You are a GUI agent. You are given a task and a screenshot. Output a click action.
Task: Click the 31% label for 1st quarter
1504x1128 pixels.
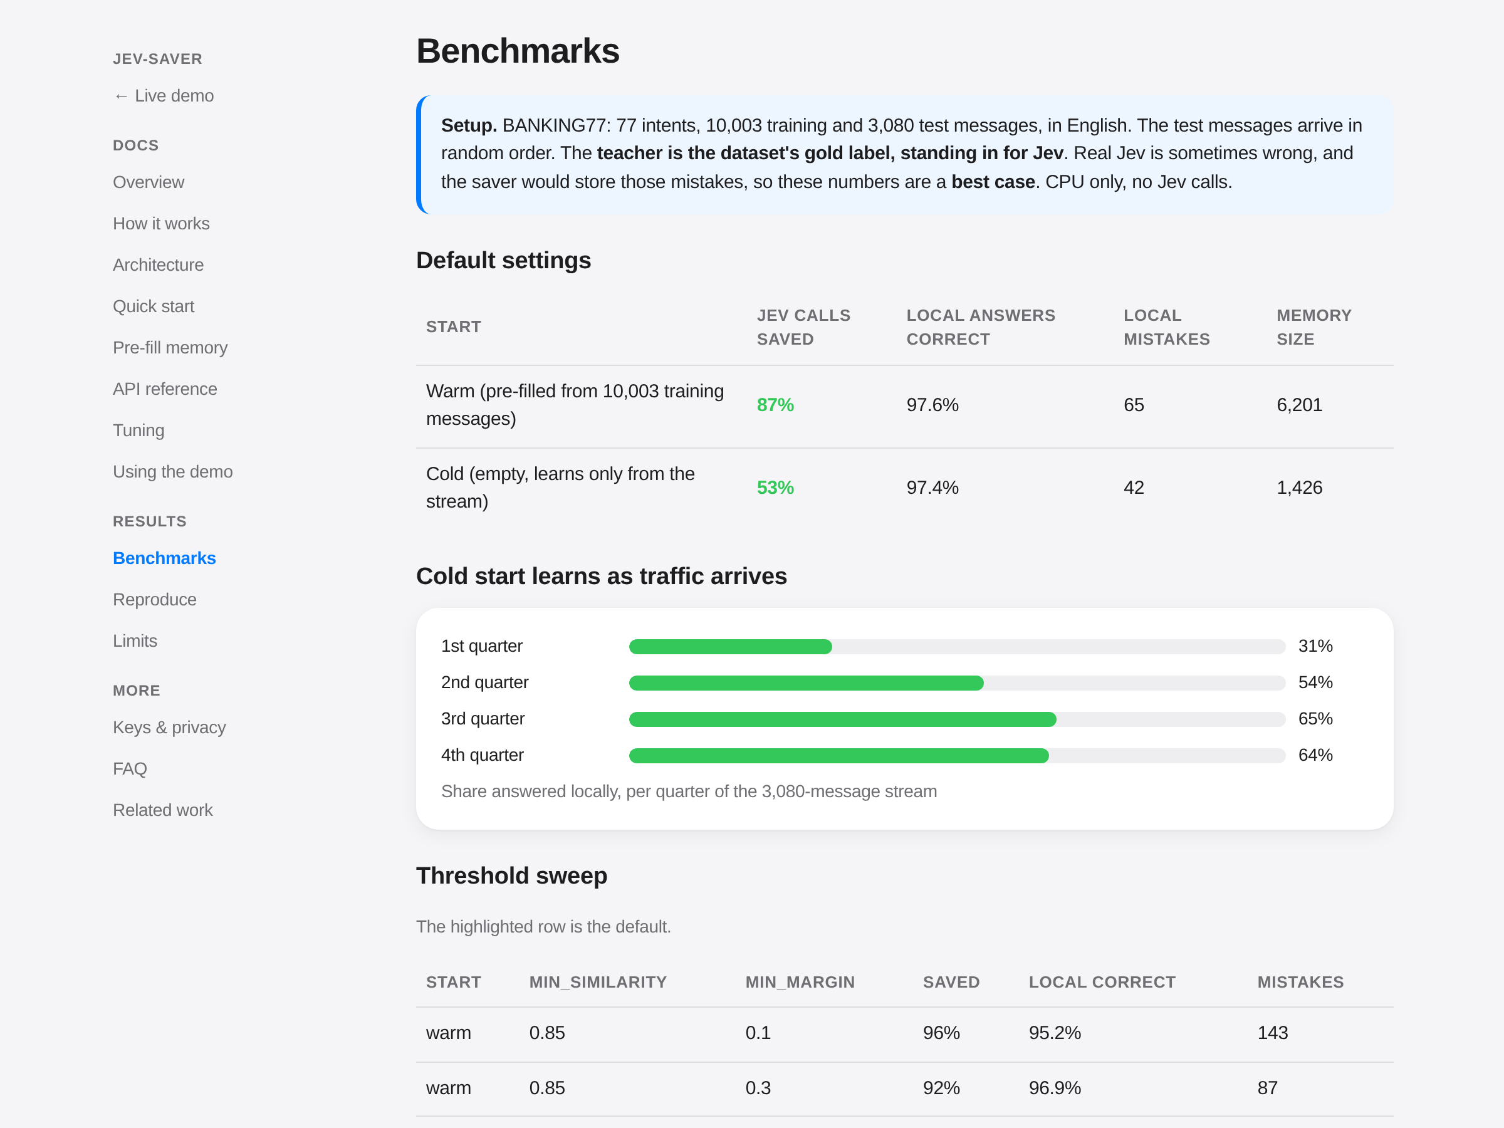1315,647
